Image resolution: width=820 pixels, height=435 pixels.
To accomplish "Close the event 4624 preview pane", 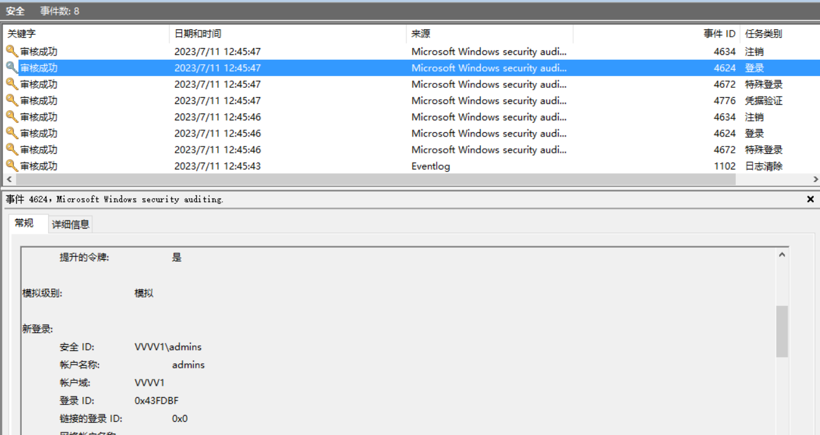I will (810, 199).
